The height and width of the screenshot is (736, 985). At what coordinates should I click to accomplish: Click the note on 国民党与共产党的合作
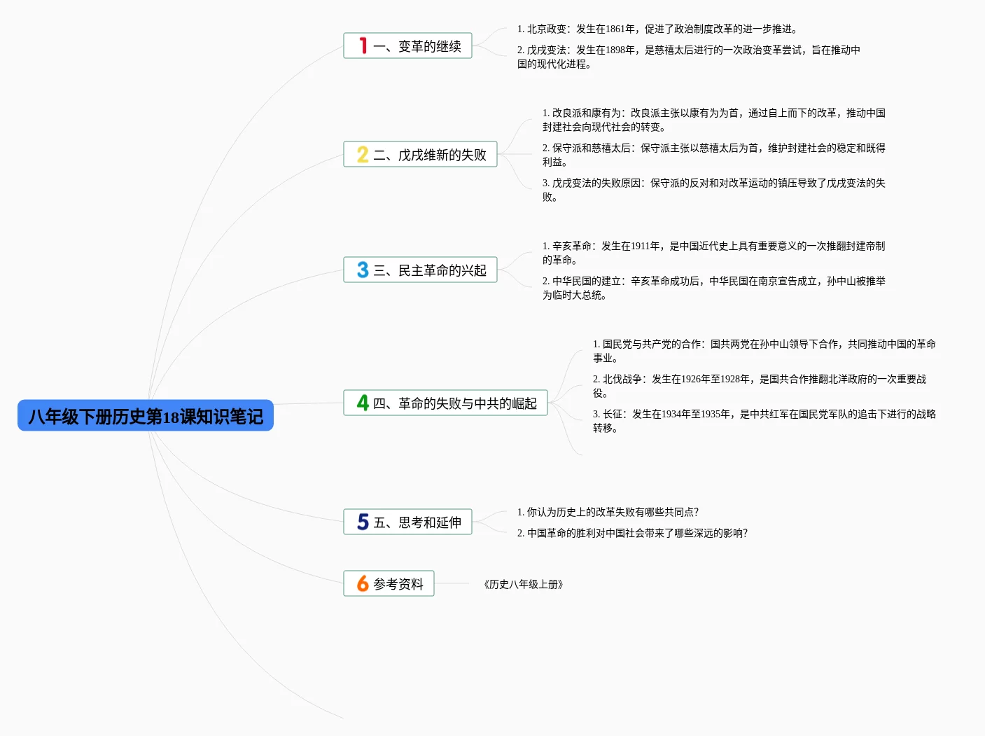point(764,351)
